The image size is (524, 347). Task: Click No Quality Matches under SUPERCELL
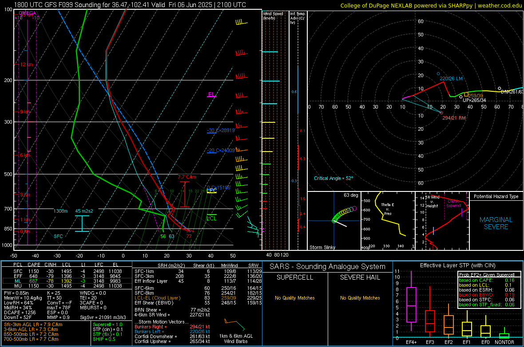coord(295,298)
